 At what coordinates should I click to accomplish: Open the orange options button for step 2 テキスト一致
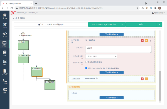(x=146, y=41)
